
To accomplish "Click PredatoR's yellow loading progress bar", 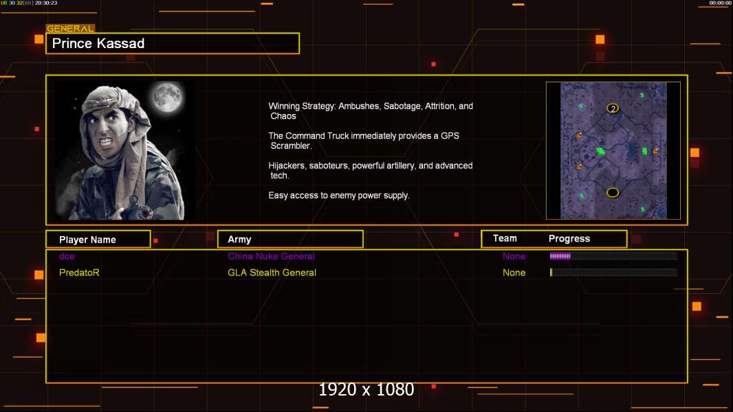I will [x=613, y=272].
